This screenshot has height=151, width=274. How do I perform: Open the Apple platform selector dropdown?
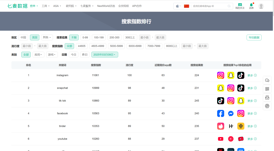178,6
